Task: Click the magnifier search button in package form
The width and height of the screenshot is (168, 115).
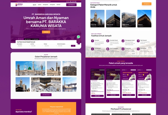Action: click(73, 46)
